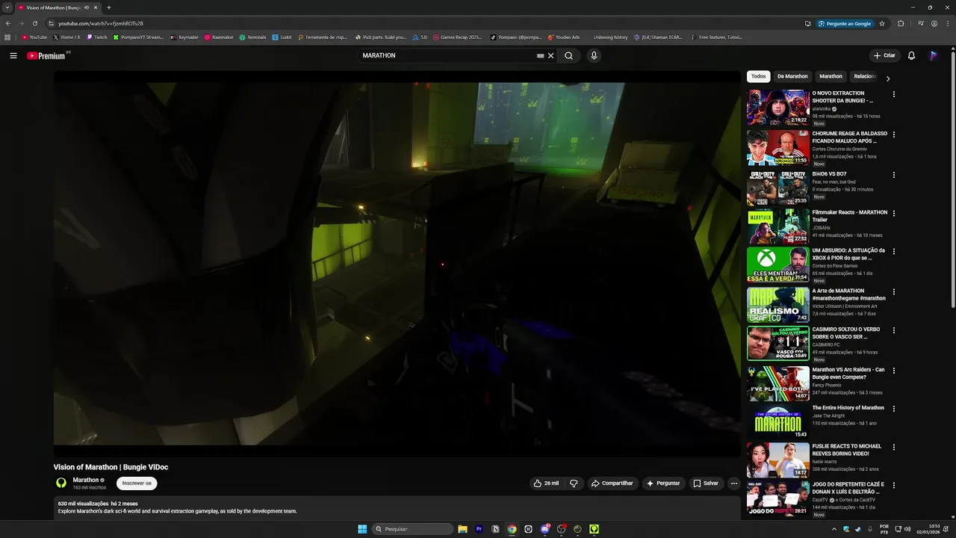Open the YouTube guide hamburger menu
This screenshot has width=956, height=538.
point(13,55)
